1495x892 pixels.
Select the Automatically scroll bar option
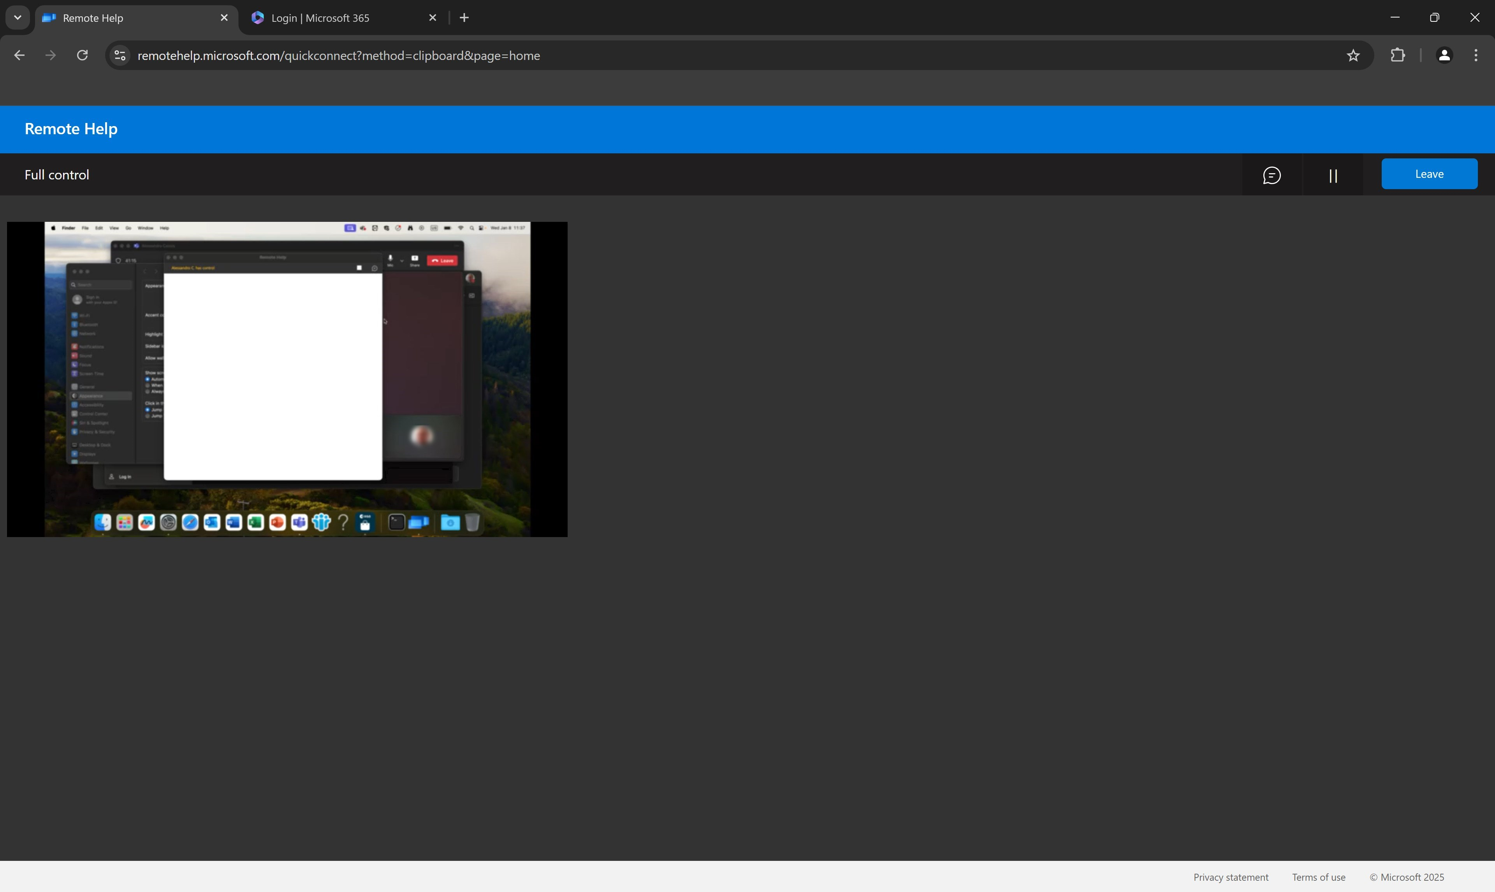[148, 380]
